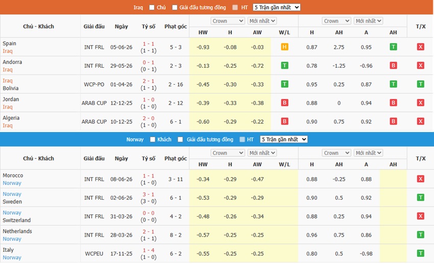The width and height of the screenshot is (434, 264).
Task: Click green T badge in Norway vs Sweden row
Action: point(420,197)
